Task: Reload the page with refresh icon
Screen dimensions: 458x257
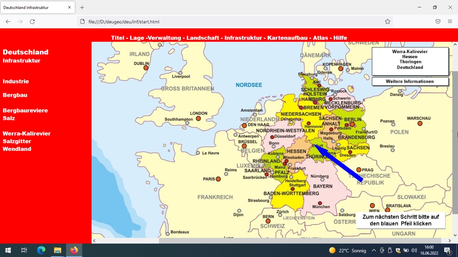Action: tap(32, 21)
